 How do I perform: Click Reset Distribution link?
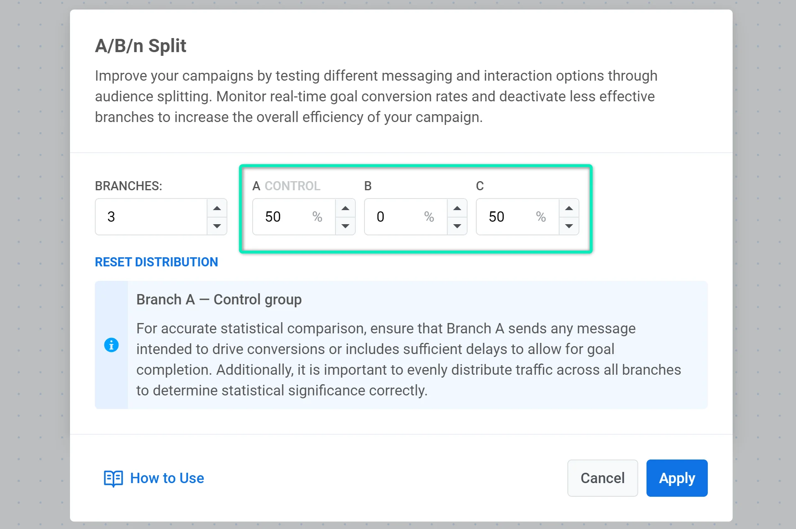pos(156,262)
